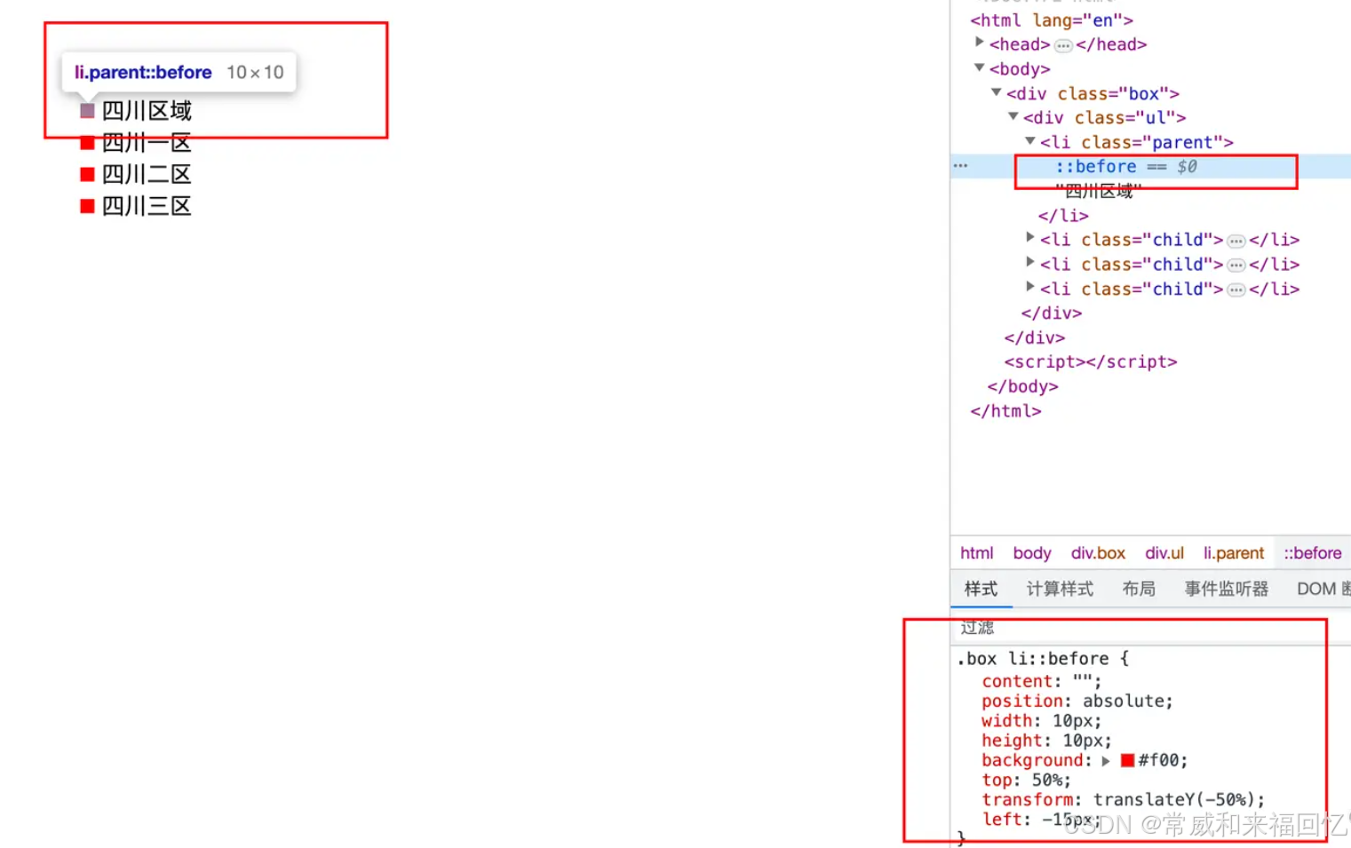Click the 四川一区 list item on page
This screenshot has width=1351, height=848.
point(146,142)
